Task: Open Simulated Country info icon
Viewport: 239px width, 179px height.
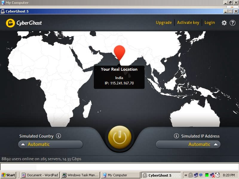Action: (58, 136)
